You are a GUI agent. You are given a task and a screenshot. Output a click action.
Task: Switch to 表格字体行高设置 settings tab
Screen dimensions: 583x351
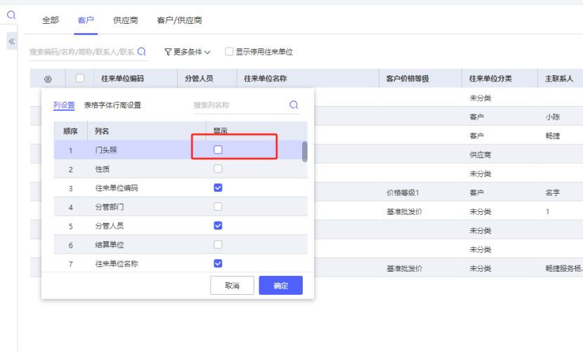[x=112, y=105]
